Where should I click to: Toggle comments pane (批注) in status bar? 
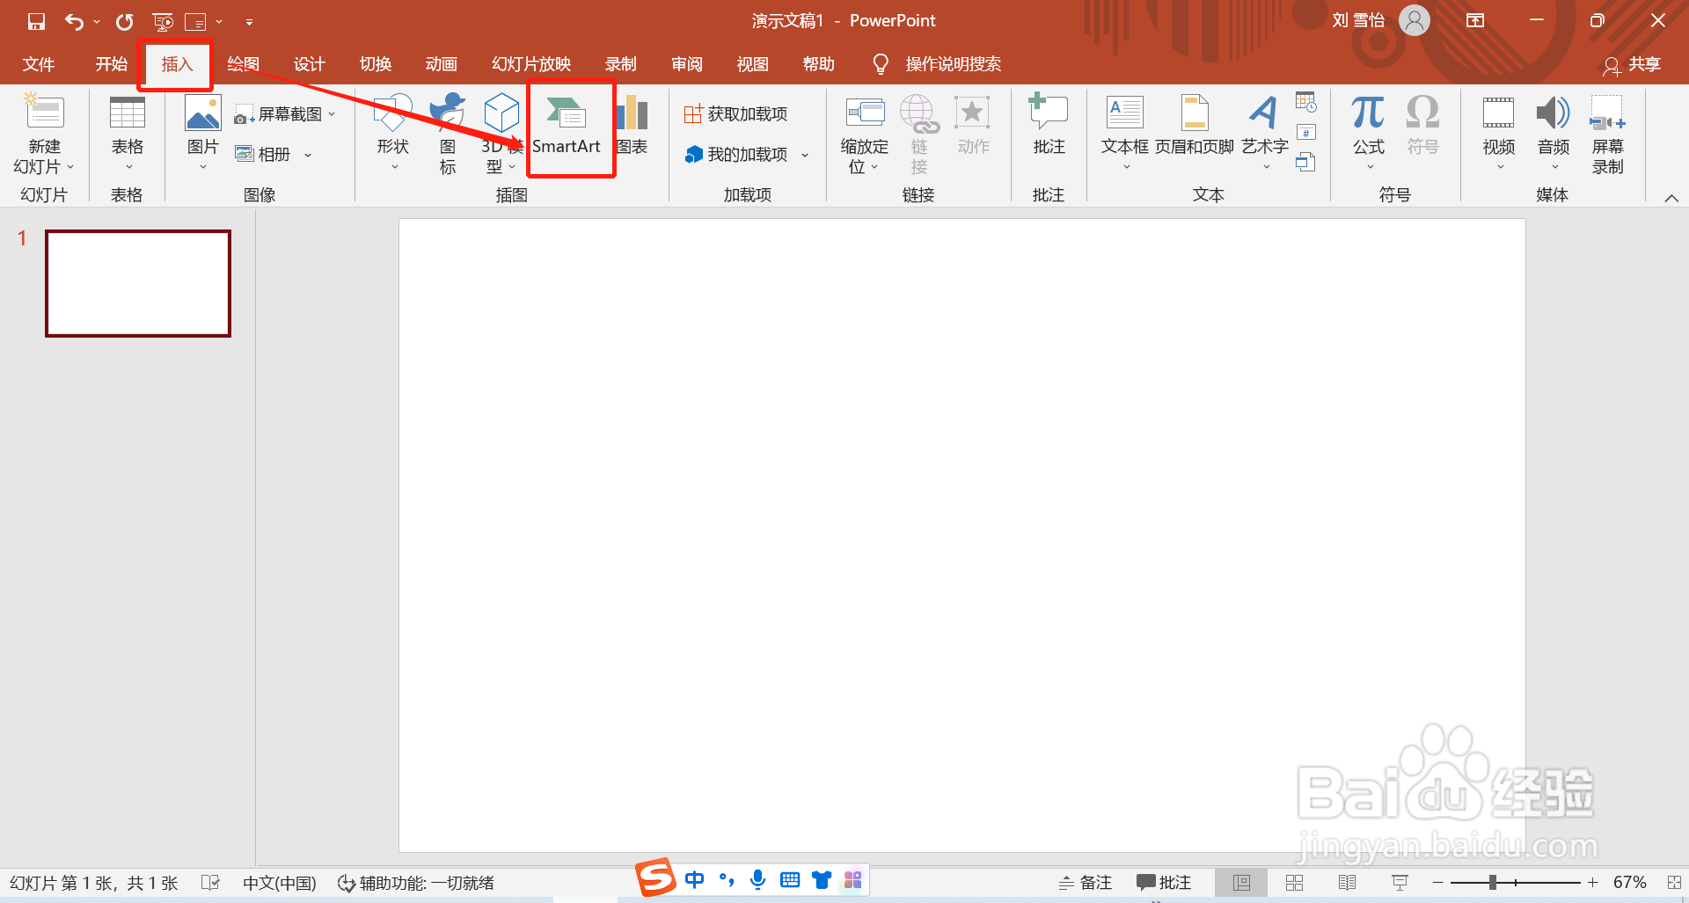(x=1164, y=883)
